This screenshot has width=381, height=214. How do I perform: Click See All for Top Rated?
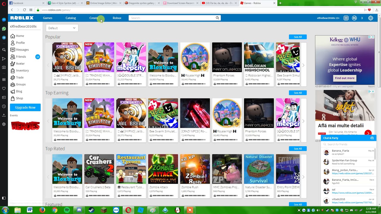[x=298, y=149]
